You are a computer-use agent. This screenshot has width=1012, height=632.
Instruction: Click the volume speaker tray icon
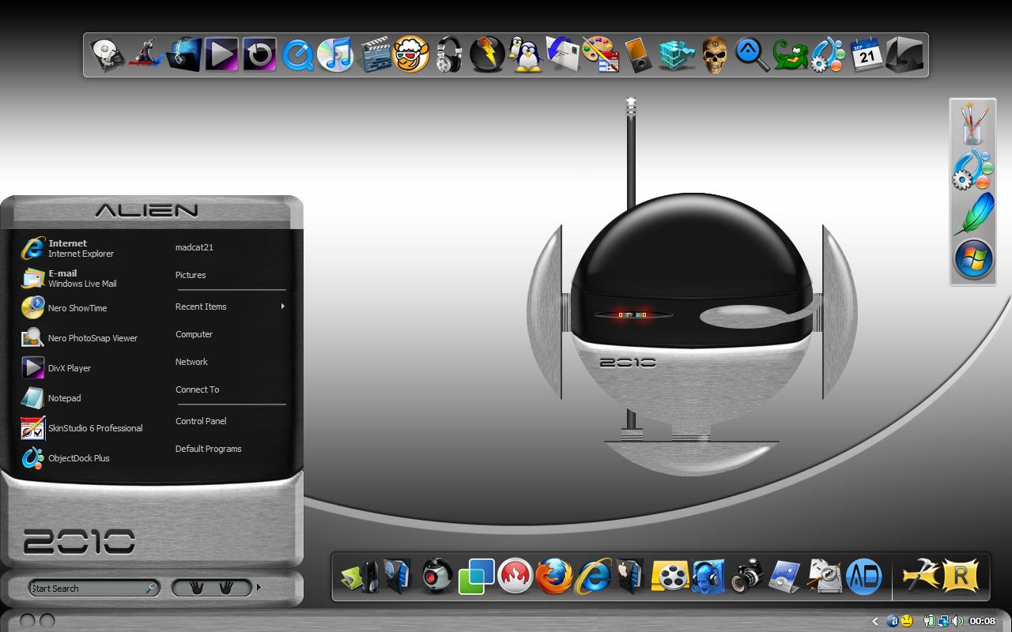click(x=957, y=621)
